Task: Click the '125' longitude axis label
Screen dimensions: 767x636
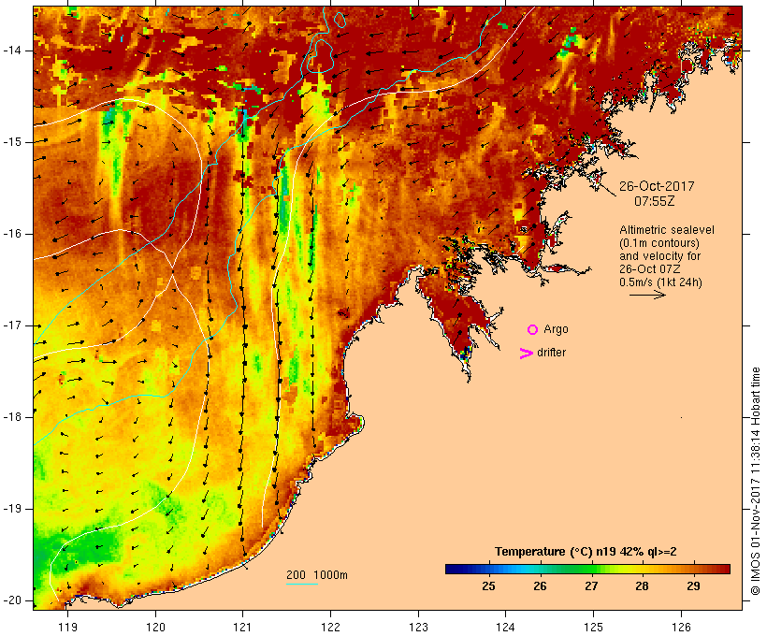Action: click(x=593, y=628)
